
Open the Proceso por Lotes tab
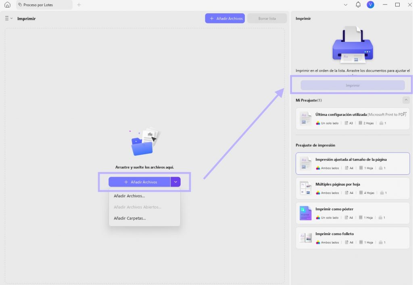(x=44, y=5)
